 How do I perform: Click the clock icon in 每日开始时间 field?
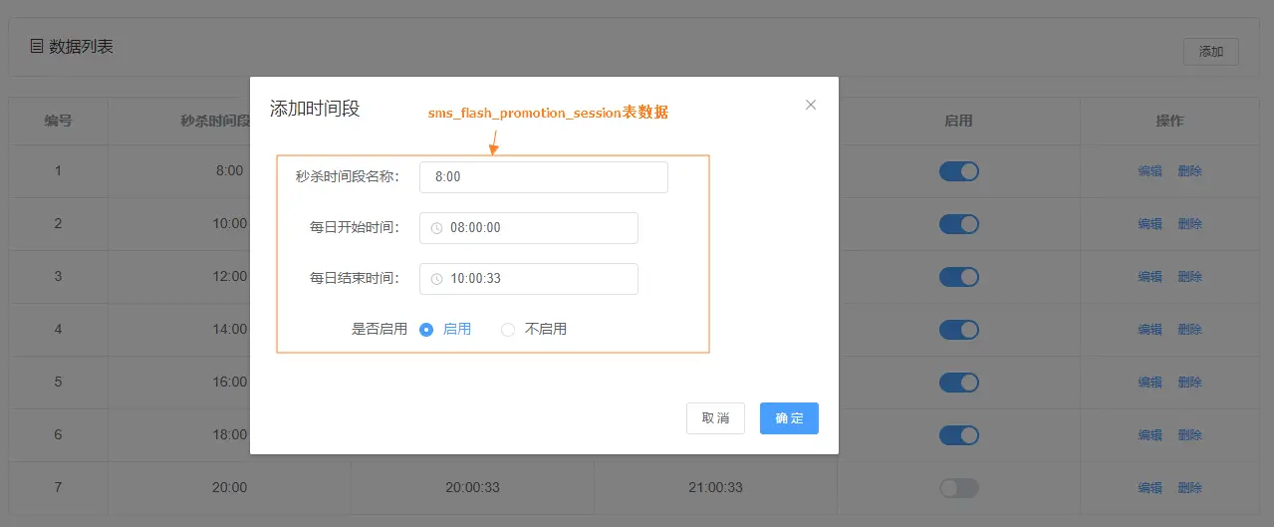(436, 228)
